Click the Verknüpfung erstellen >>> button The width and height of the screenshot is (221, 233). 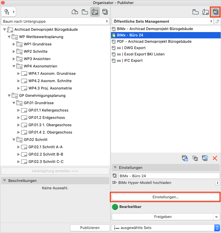click(x=55, y=171)
